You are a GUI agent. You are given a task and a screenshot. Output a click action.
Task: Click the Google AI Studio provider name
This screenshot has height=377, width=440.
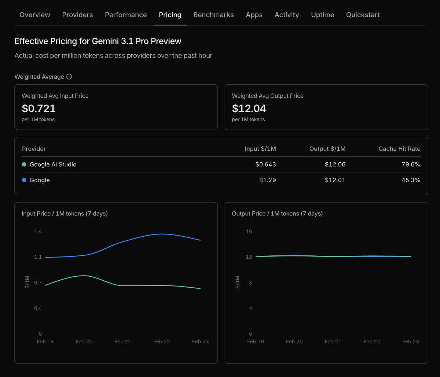click(x=53, y=165)
